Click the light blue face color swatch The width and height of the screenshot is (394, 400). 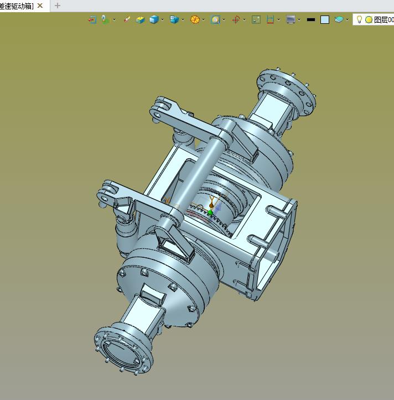coord(325,20)
